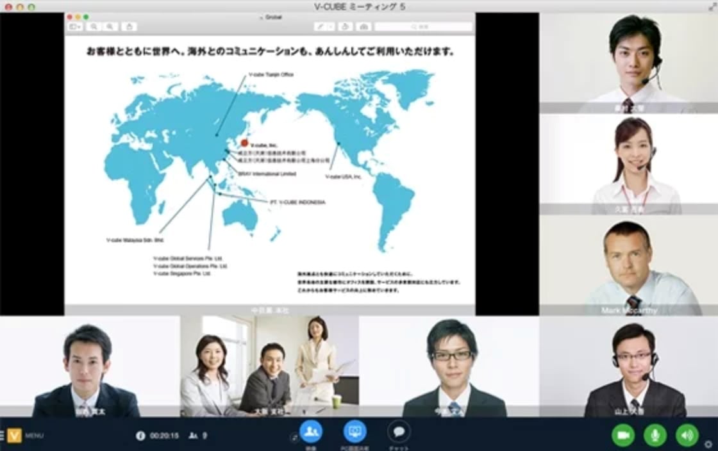
Task: Click zoom out magnifier in Preview toolbar
Action: pos(94,27)
